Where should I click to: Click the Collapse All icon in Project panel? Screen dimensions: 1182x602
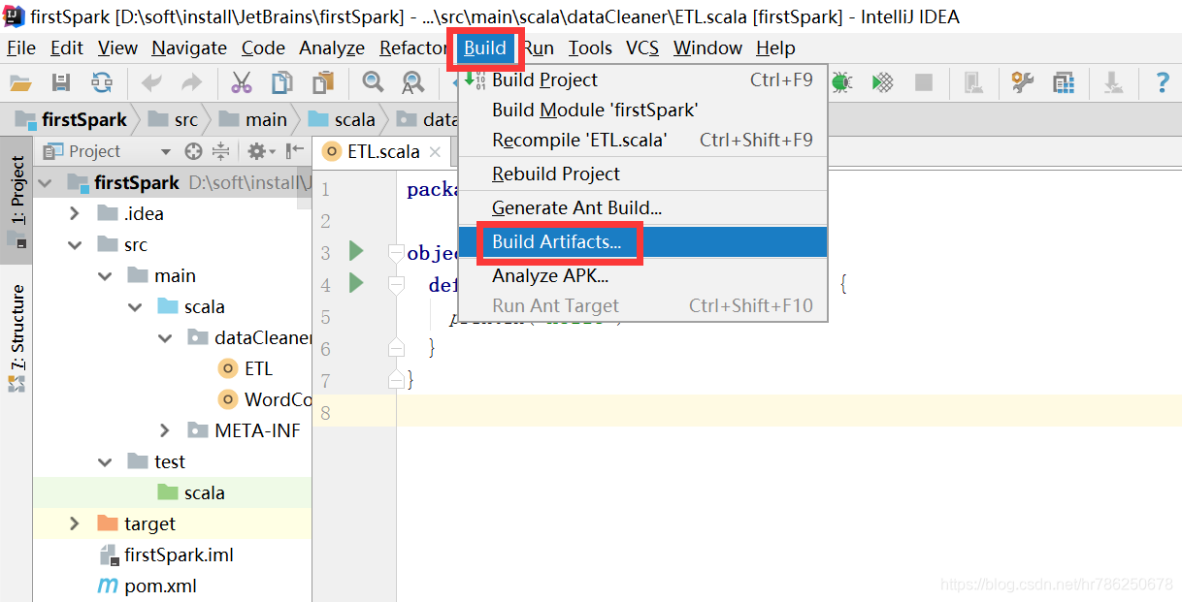pyautogui.click(x=221, y=151)
